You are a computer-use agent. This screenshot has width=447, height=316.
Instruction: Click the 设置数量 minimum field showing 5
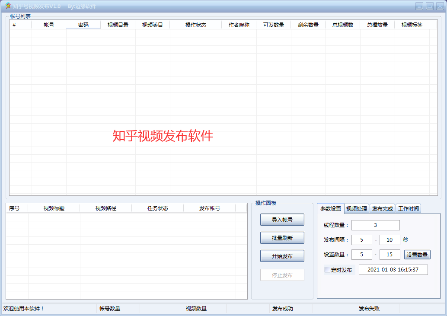(361, 255)
